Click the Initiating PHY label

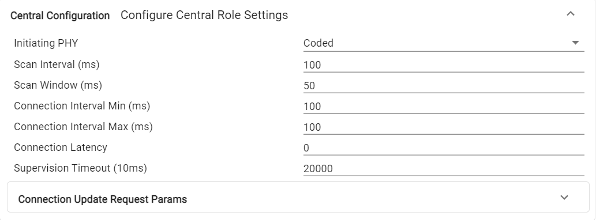(46, 43)
